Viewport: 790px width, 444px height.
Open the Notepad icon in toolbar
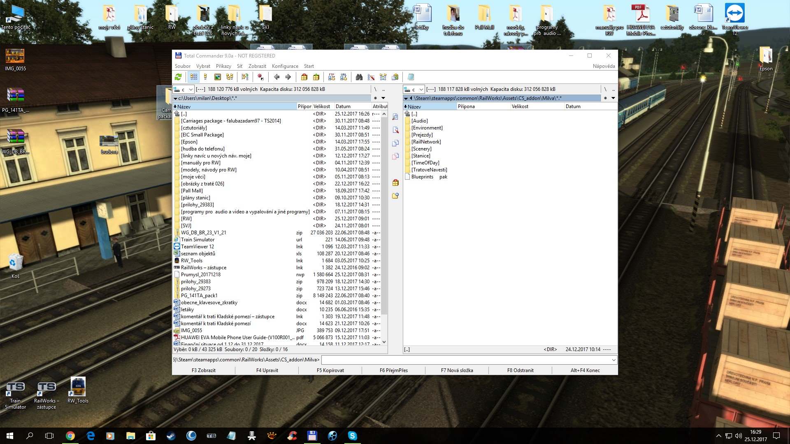click(411, 77)
